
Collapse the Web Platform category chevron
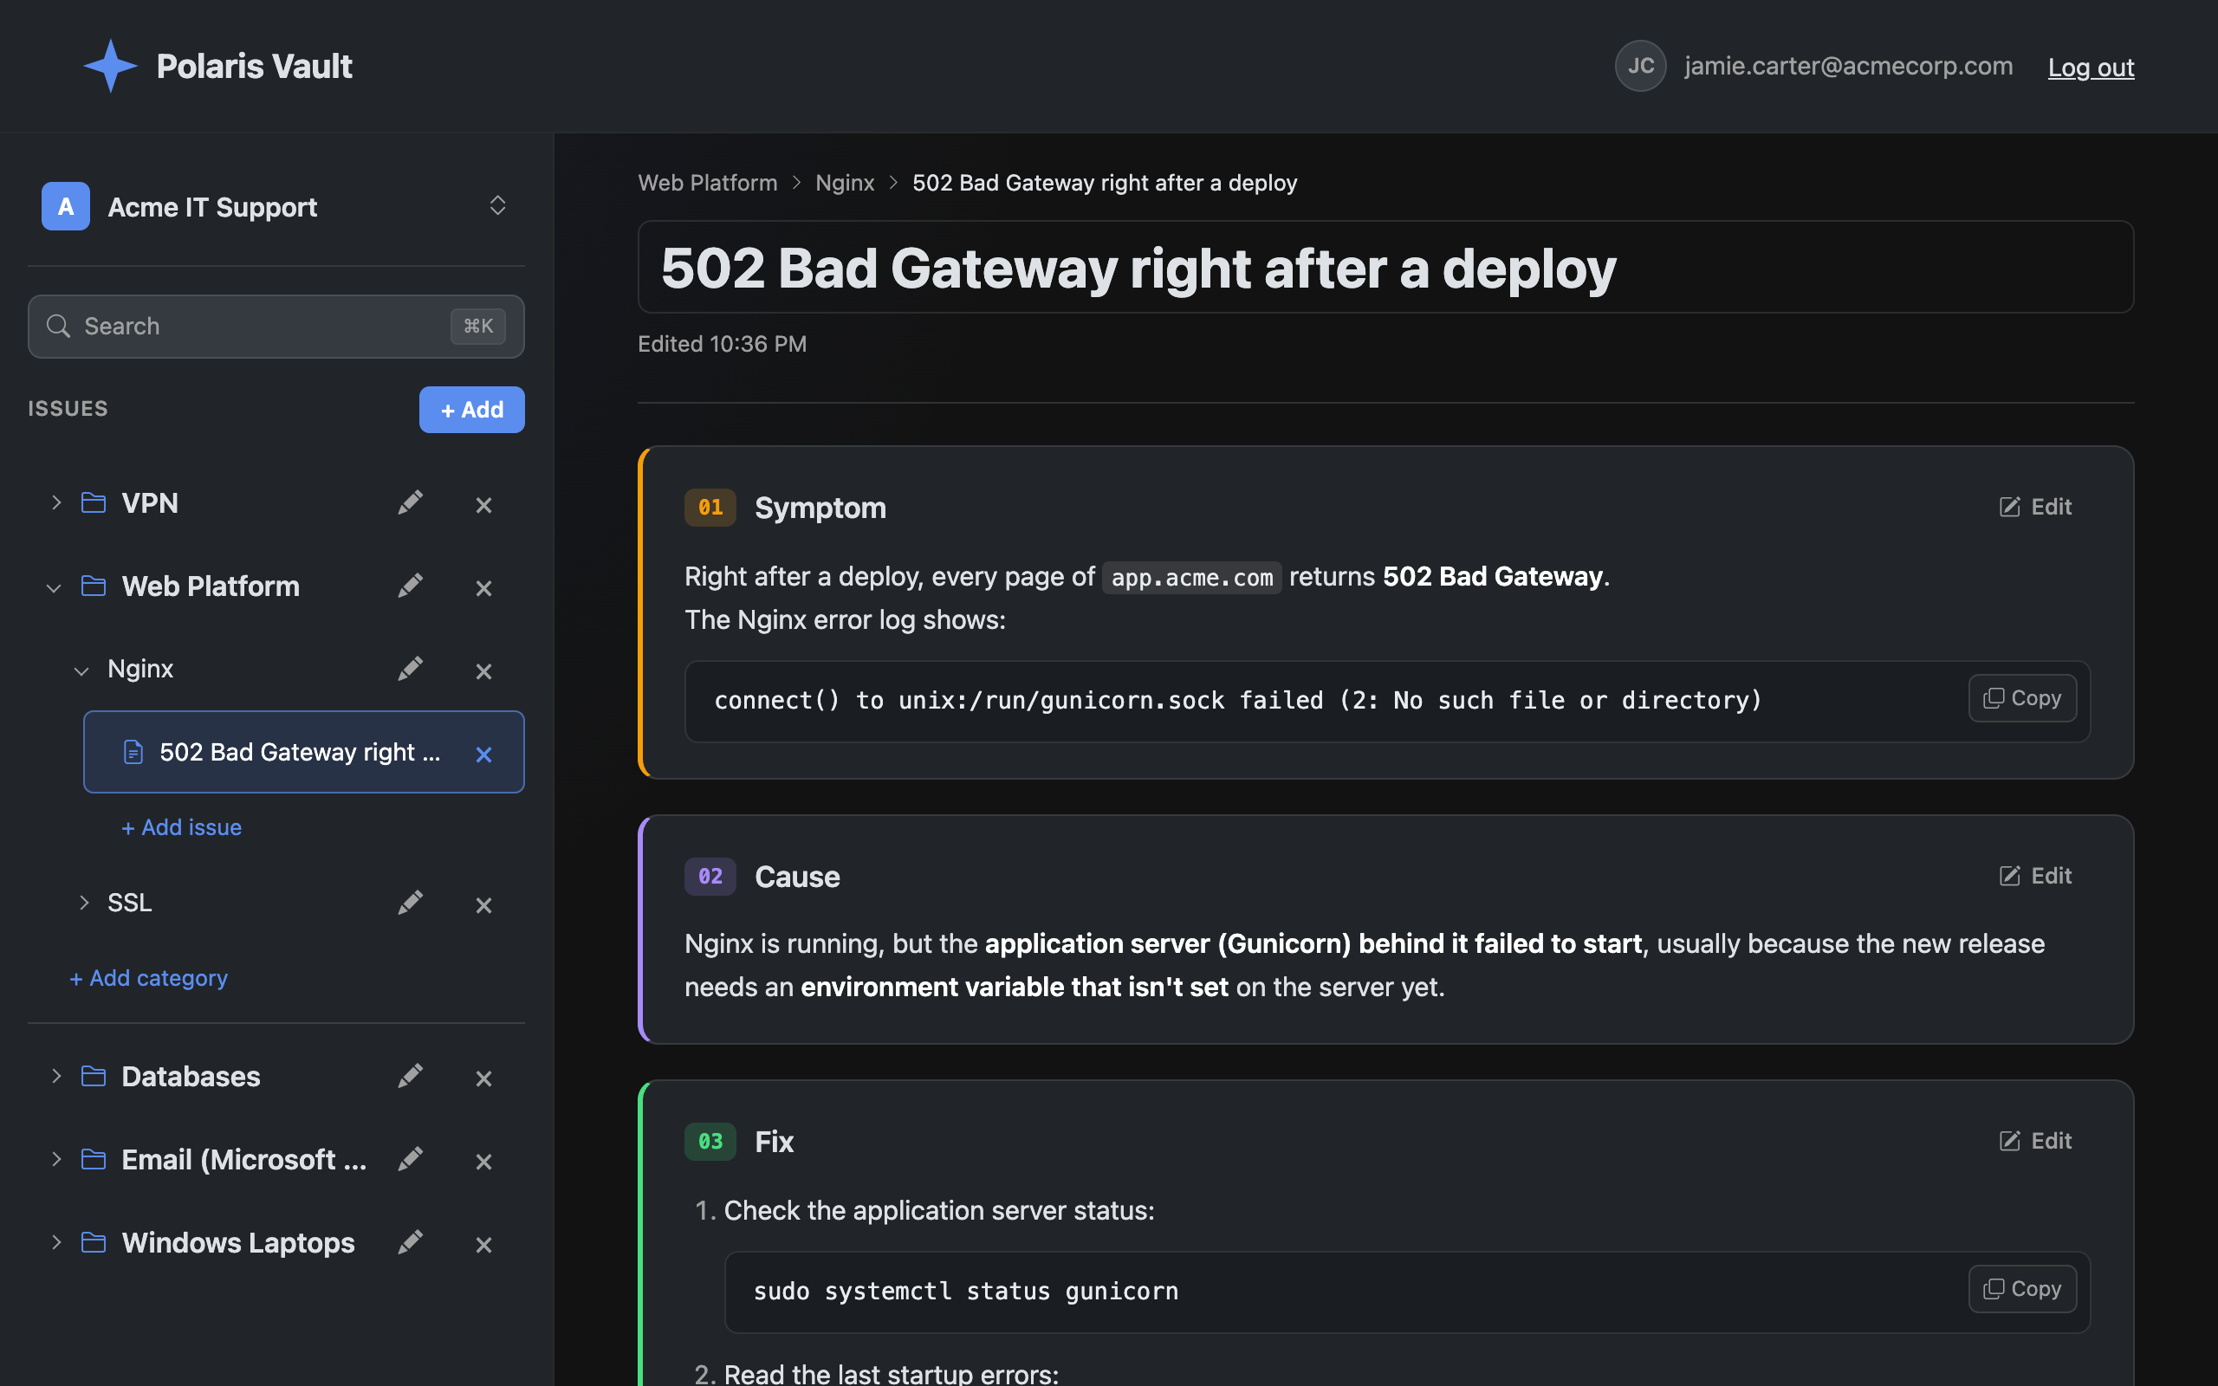pyautogui.click(x=54, y=587)
